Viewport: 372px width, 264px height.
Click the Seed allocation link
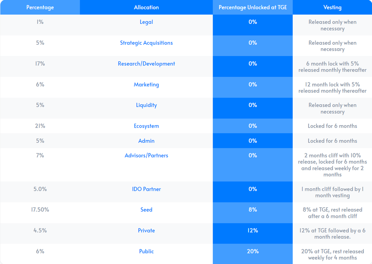[146, 209]
